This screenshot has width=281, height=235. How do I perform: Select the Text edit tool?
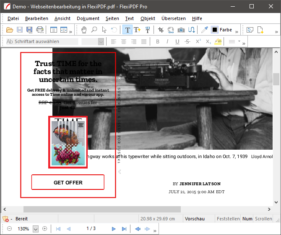(x=127, y=30)
